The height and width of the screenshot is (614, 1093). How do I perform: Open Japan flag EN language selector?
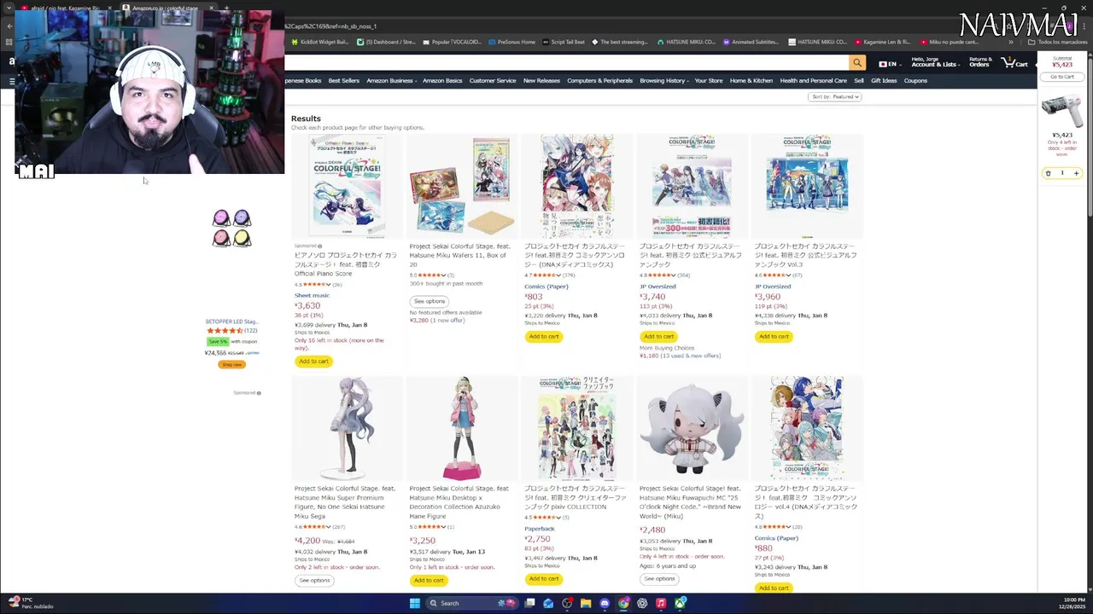(x=888, y=64)
